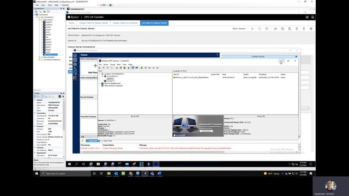This screenshot has width=349, height=196.
Task: Click the host taskbar search box
Action: click(65, 174)
